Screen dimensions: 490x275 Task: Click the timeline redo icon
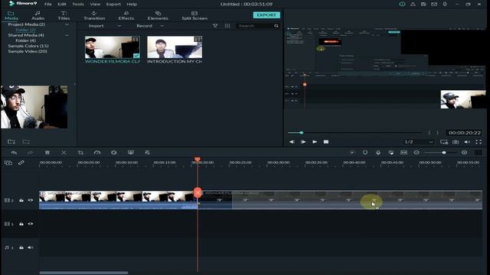[31, 153]
